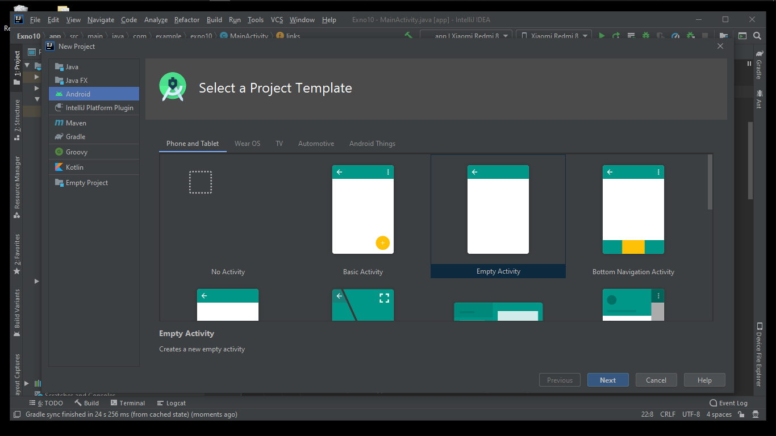This screenshot has width=776, height=436.
Task: Select the Basic Activity template thumbnail
Action: [363, 210]
